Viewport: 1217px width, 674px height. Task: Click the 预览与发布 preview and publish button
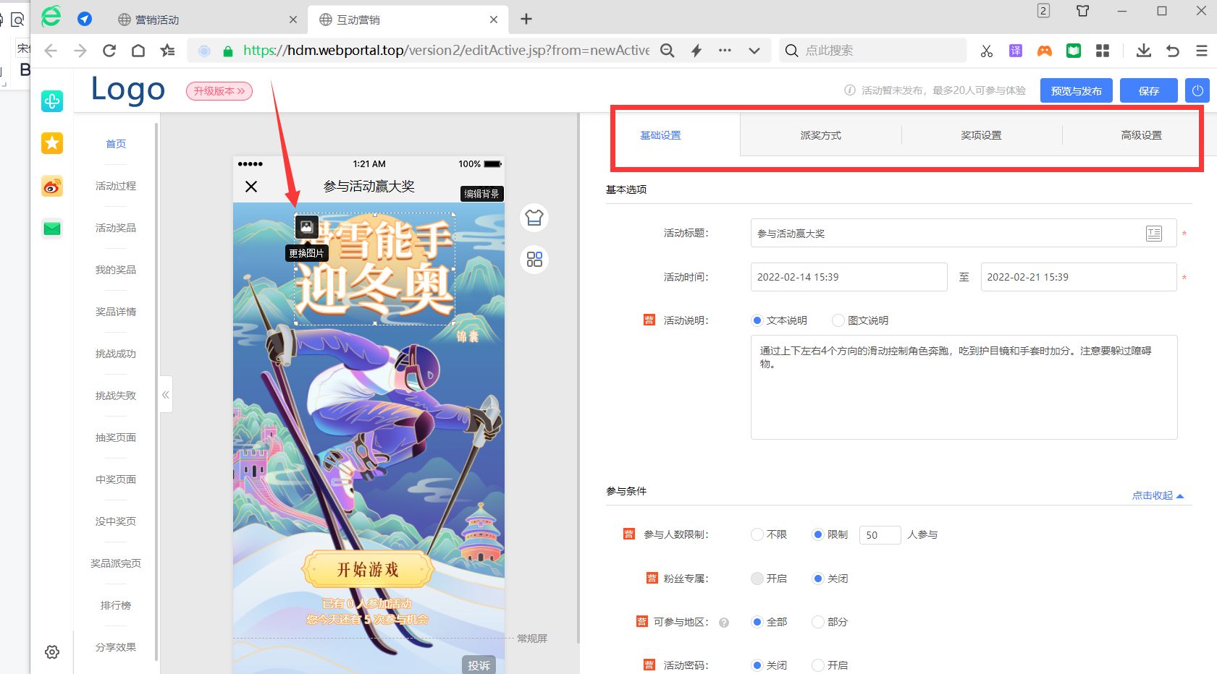pyautogui.click(x=1076, y=90)
